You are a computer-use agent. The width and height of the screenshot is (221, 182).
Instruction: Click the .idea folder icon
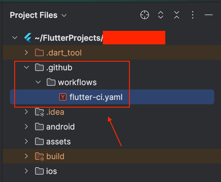[40, 112]
